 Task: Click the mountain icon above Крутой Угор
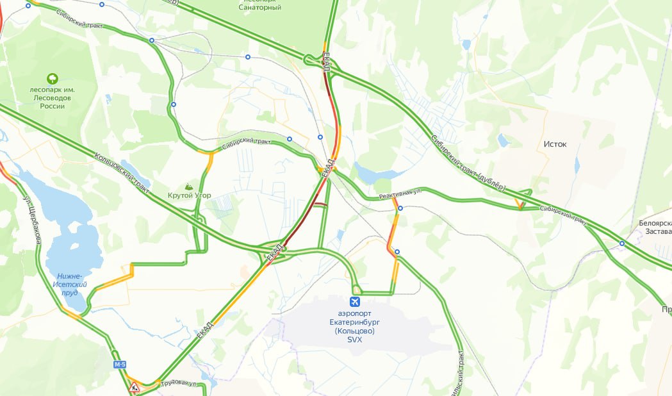pyautogui.click(x=188, y=186)
